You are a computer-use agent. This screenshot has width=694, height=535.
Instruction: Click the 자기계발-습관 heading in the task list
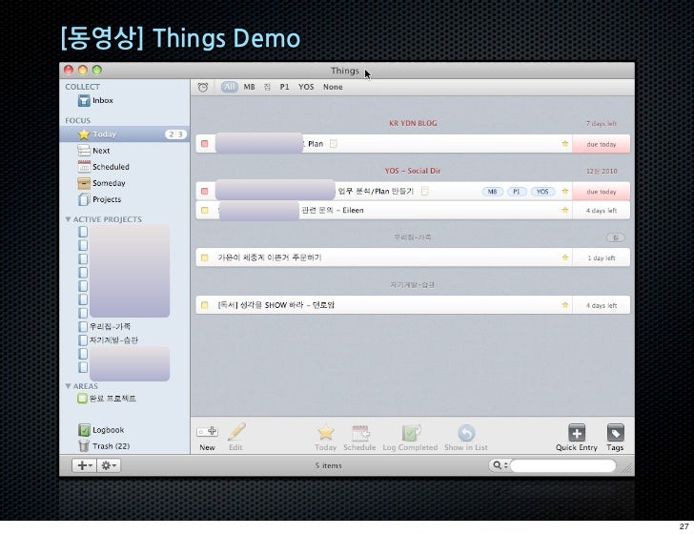click(x=413, y=285)
